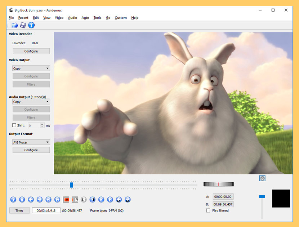
Task: Click the jog shuttle wheel control
Action: tap(219, 184)
